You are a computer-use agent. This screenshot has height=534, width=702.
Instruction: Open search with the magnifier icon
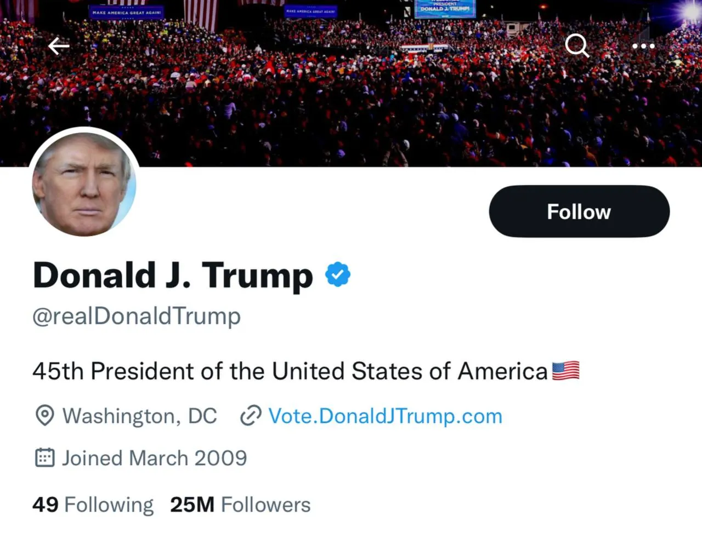[577, 46]
